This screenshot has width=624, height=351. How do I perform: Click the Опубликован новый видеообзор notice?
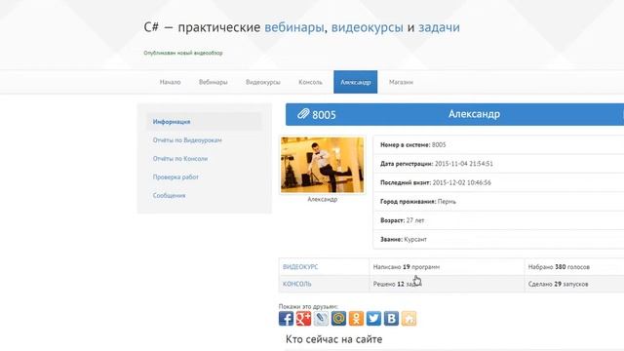(183, 53)
